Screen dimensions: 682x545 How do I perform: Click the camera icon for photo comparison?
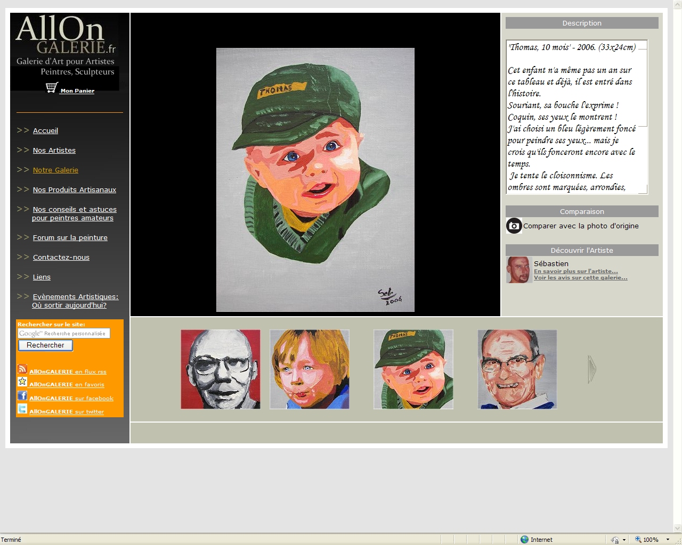pos(514,226)
